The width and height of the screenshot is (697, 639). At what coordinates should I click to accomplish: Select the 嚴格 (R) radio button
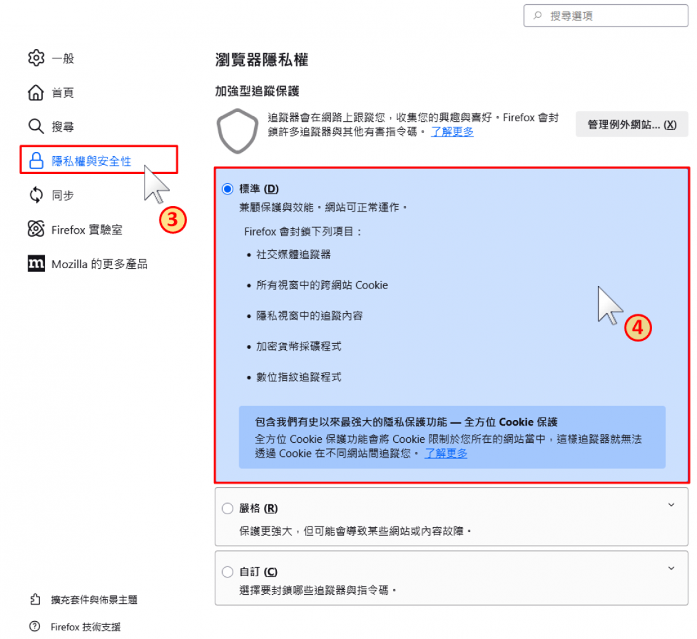(228, 508)
